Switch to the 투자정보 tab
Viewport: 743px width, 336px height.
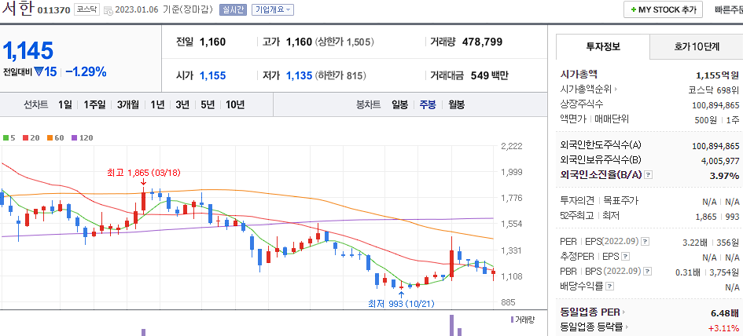click(x=603, y=46)
